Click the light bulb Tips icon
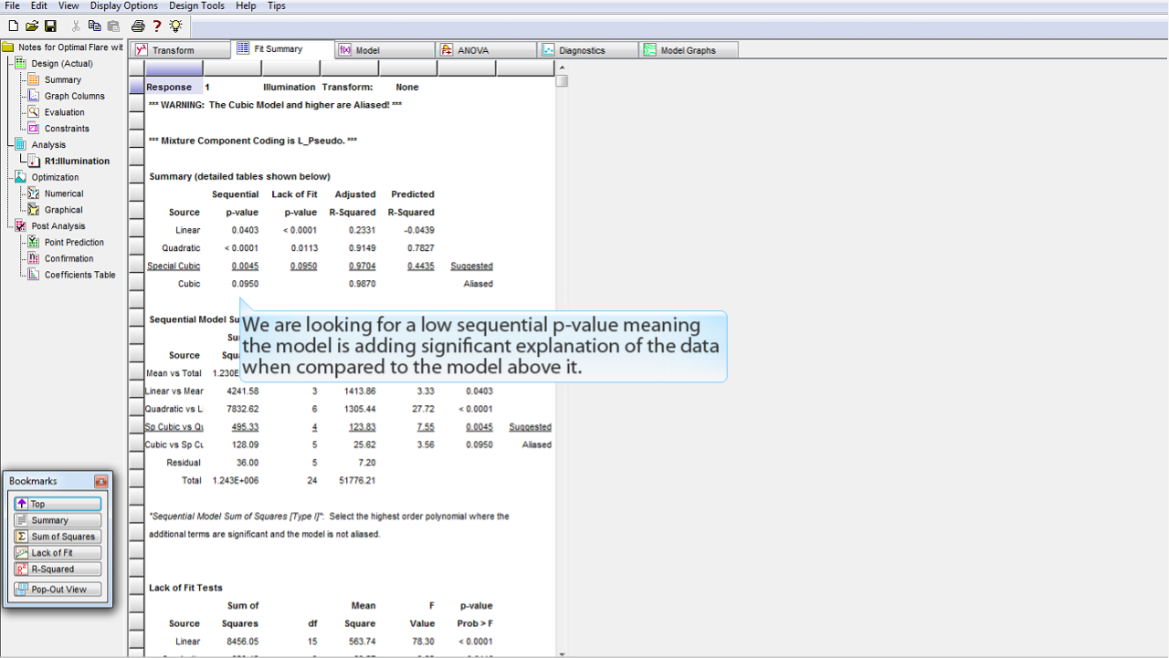Viewport: 1169px width, 658px height. (x=175, y=26)
